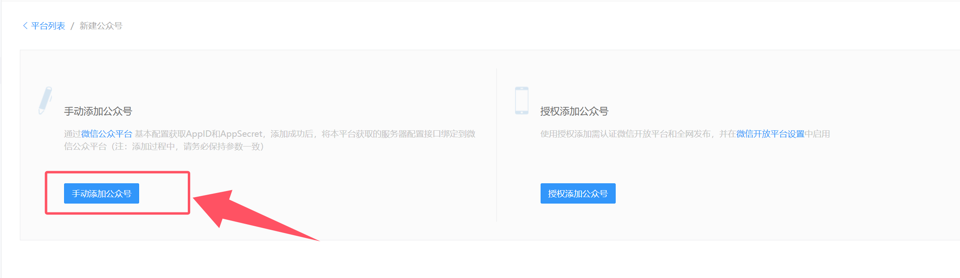Select the 手动添加公众号 heading text
Screen dimensions: 960x278
pyautogui.click(x=98, y=111)
